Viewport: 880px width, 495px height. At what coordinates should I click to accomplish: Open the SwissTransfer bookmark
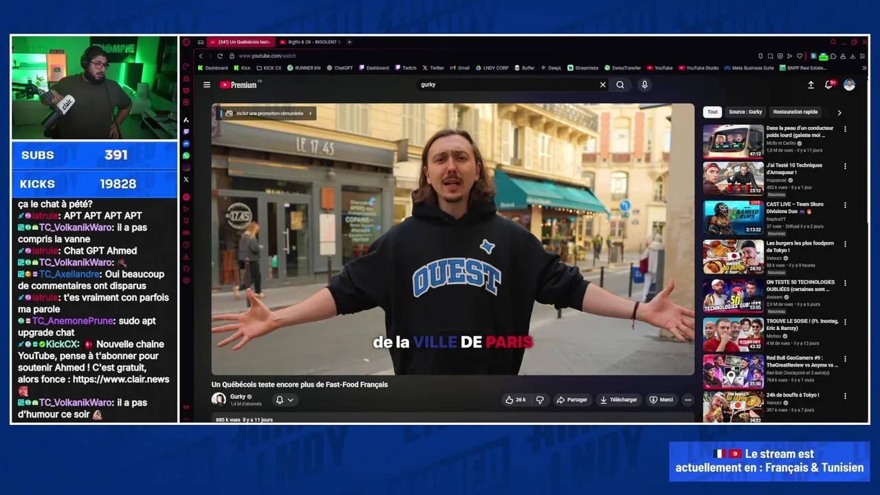[x=622, y=68]
